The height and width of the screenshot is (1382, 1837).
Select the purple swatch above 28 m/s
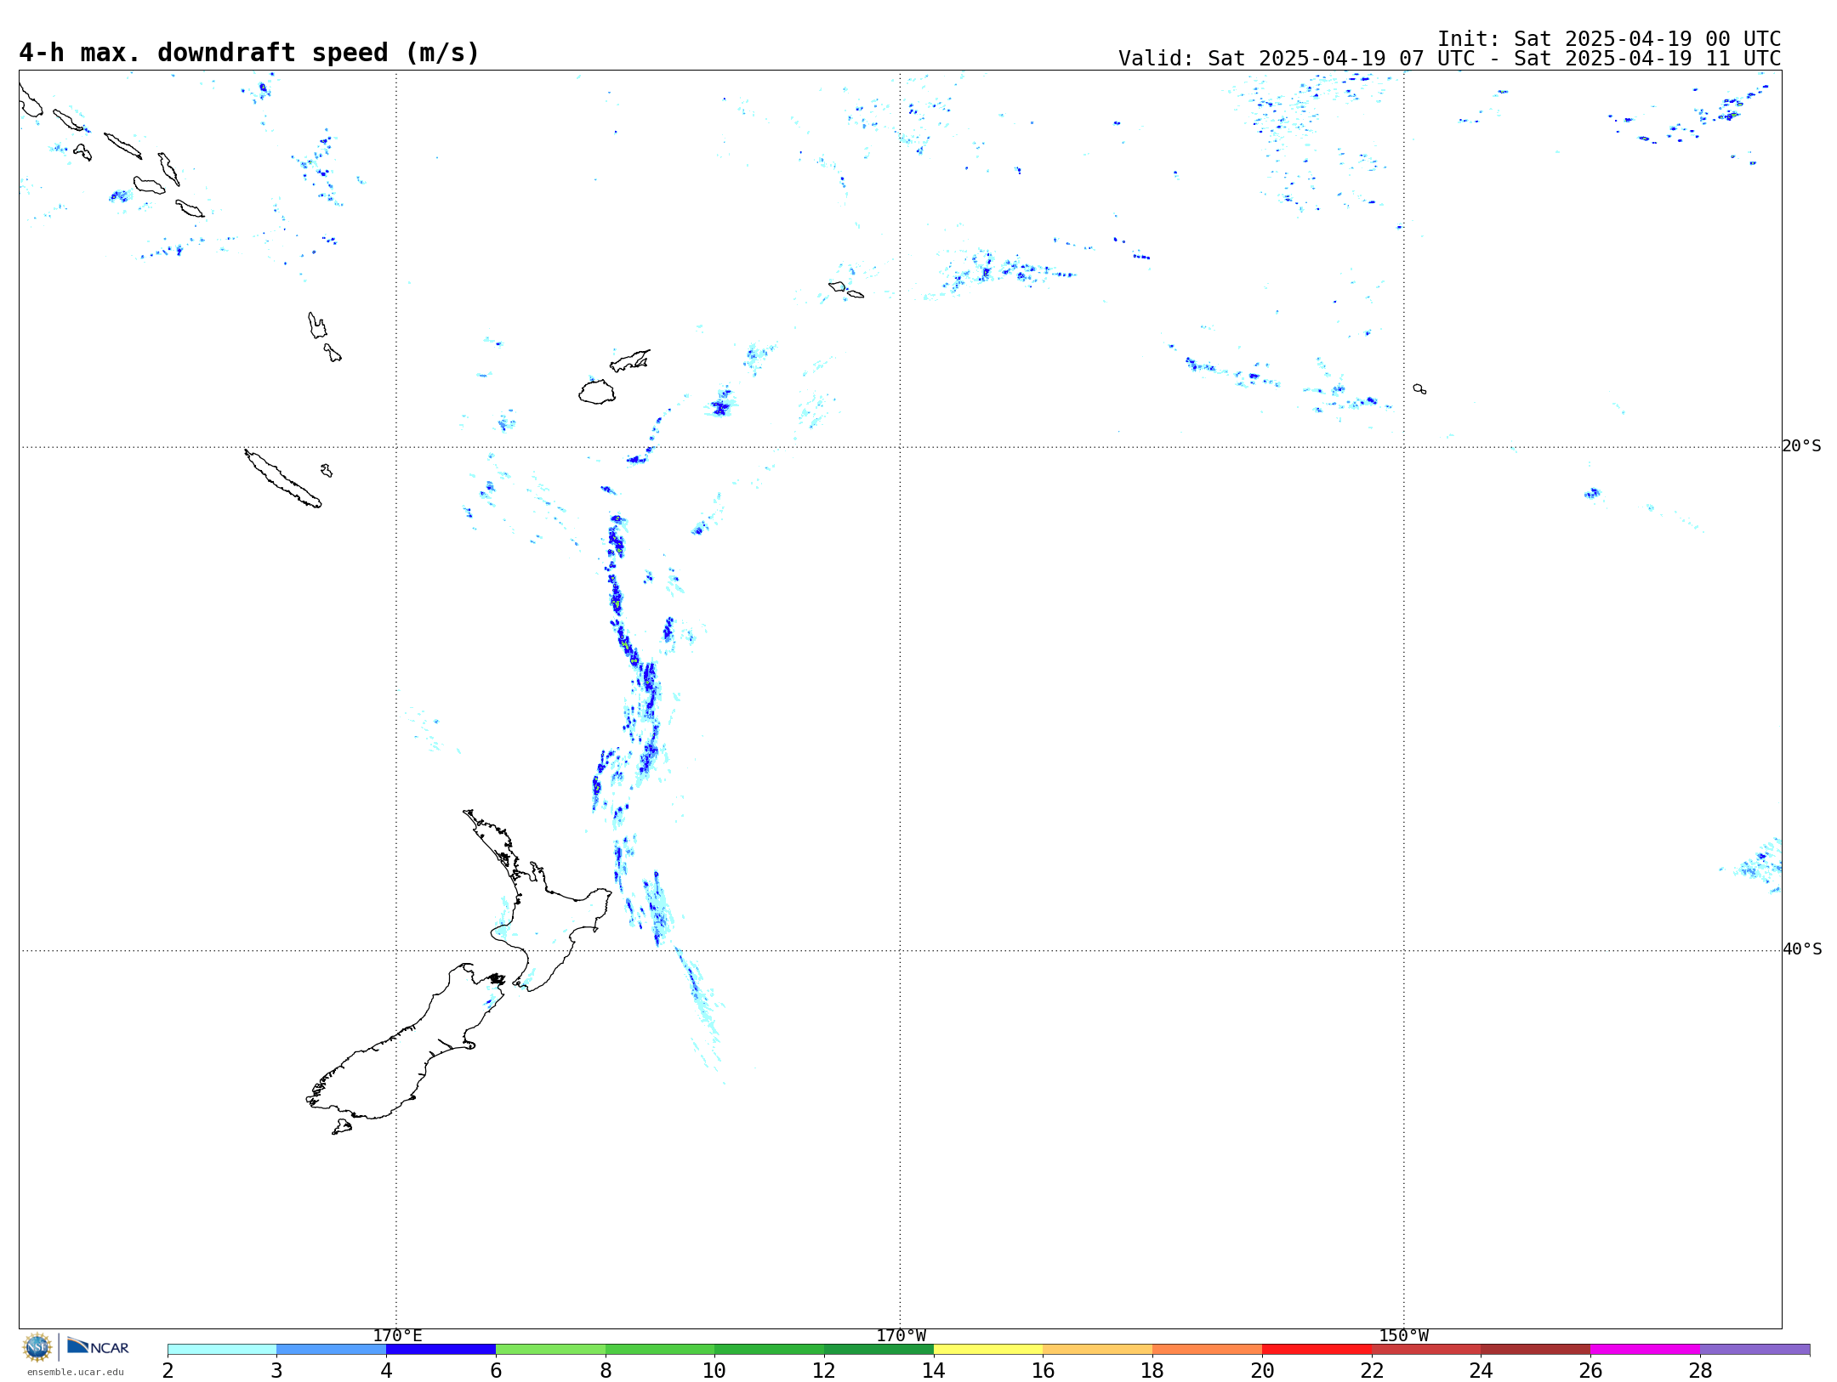coord(1755,1349)
